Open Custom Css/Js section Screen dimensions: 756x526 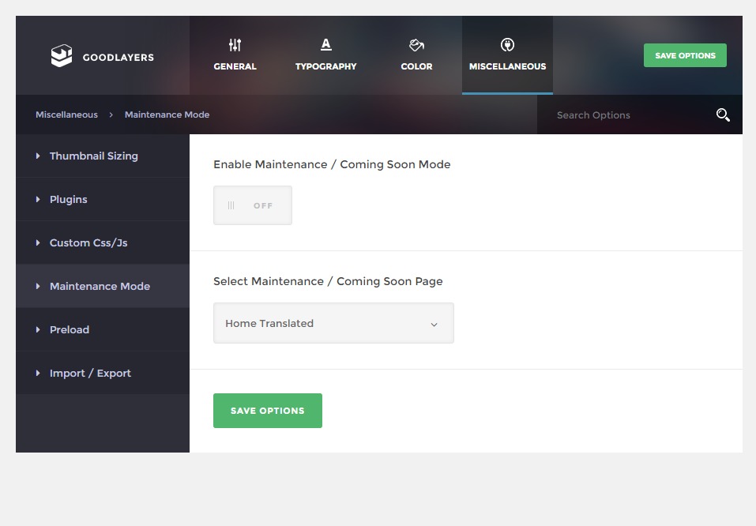tap(103, 242)
